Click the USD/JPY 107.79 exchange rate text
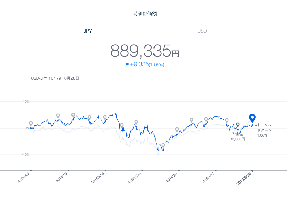287x197 pixels. [x=46, y=78]
